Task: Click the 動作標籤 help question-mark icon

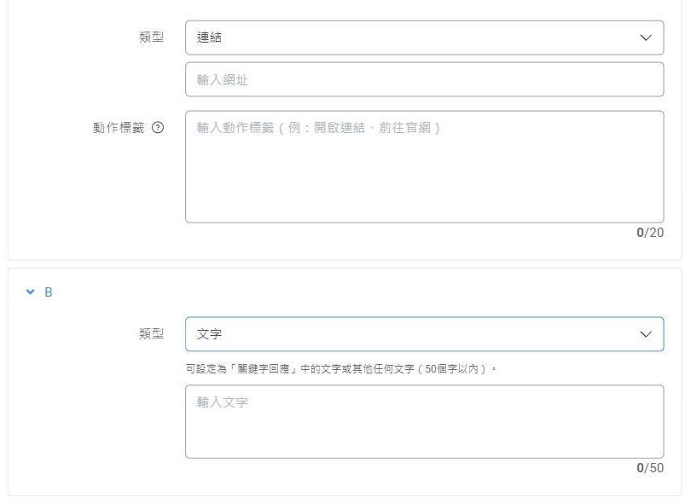Action: click(158, 128)
